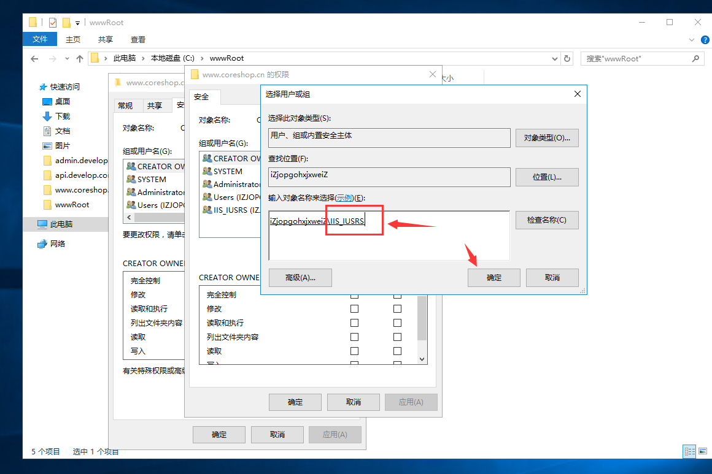Tick the left checkbox for 读取和执行
712x474 pixels.
(x=354, y=323)
